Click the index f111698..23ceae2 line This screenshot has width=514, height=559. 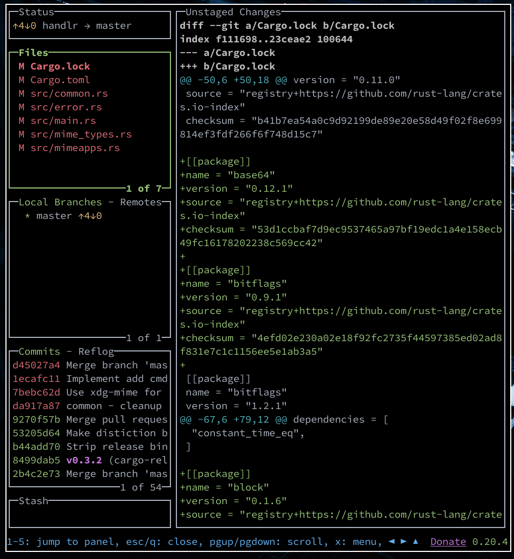(x=266, y=39)
